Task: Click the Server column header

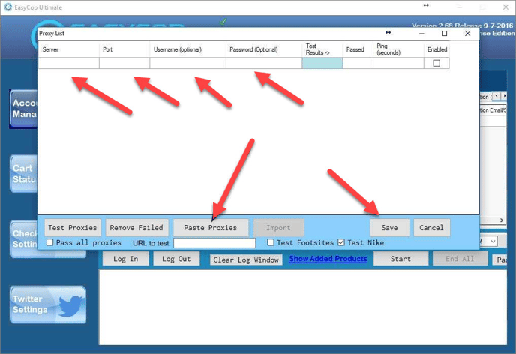Action: (x=69, y=49)
